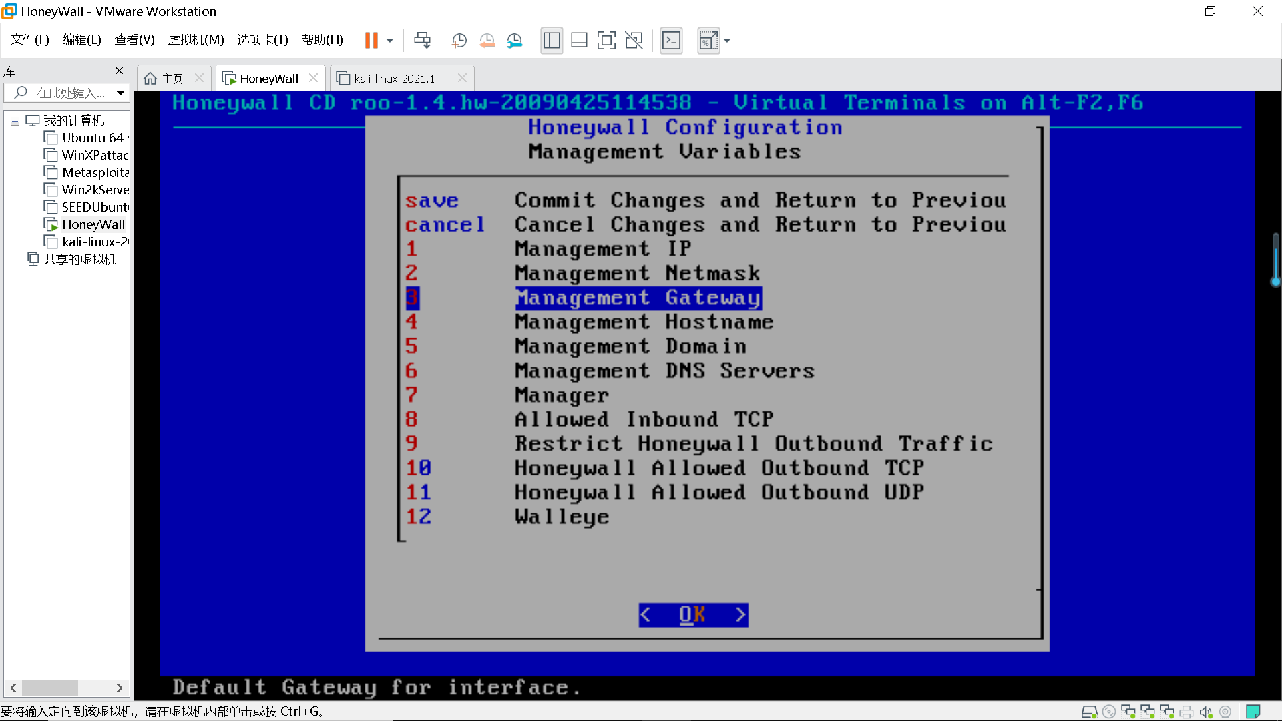Toggle the library sidebar panel view
1282x721 pixels.
552,41
